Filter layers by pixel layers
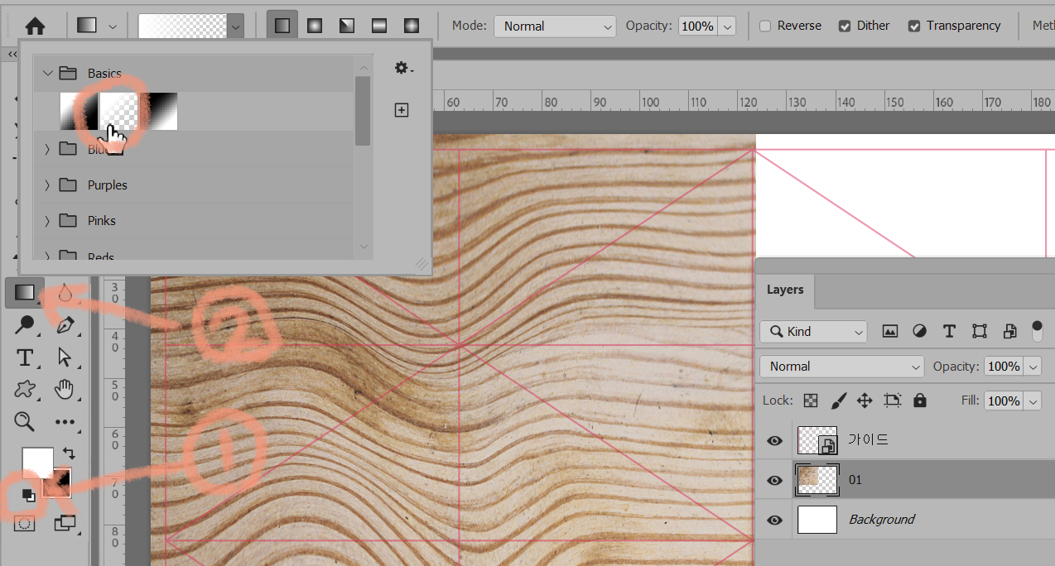Viewport: 1055px width, 566px height. coord(890,332)
